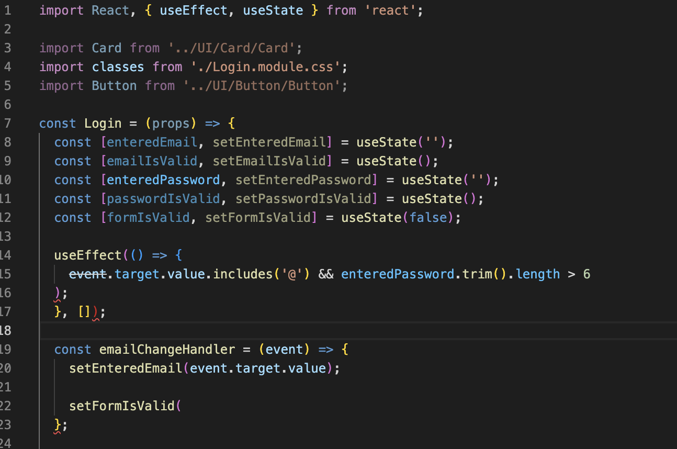Screen dimensions: 677x449
Task: Click the emailChangeHandler function name
Action: [x=167, y=350]
